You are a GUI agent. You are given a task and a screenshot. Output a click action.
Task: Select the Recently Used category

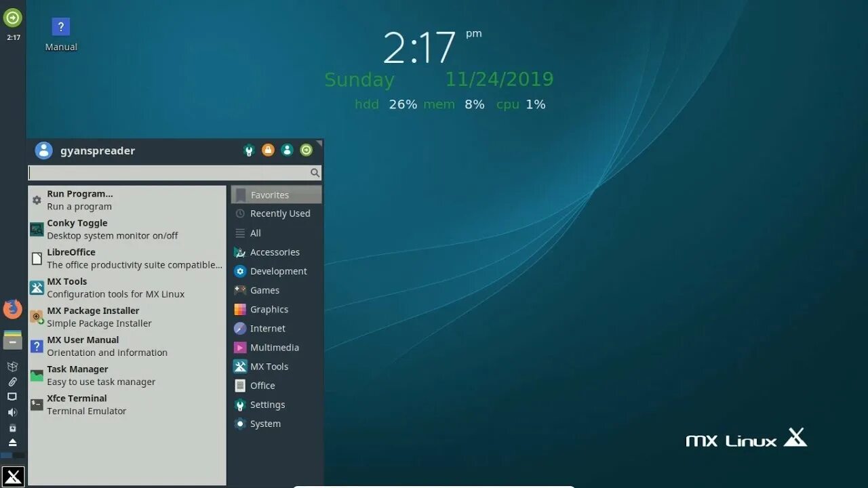pyautogui.click(x=276, y=213)
